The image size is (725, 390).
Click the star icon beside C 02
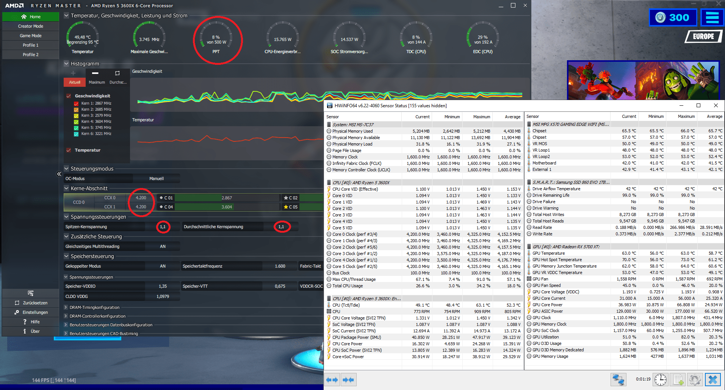coord(286,198)
